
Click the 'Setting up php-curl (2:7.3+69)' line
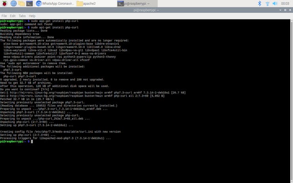click(x=28, y=135)
